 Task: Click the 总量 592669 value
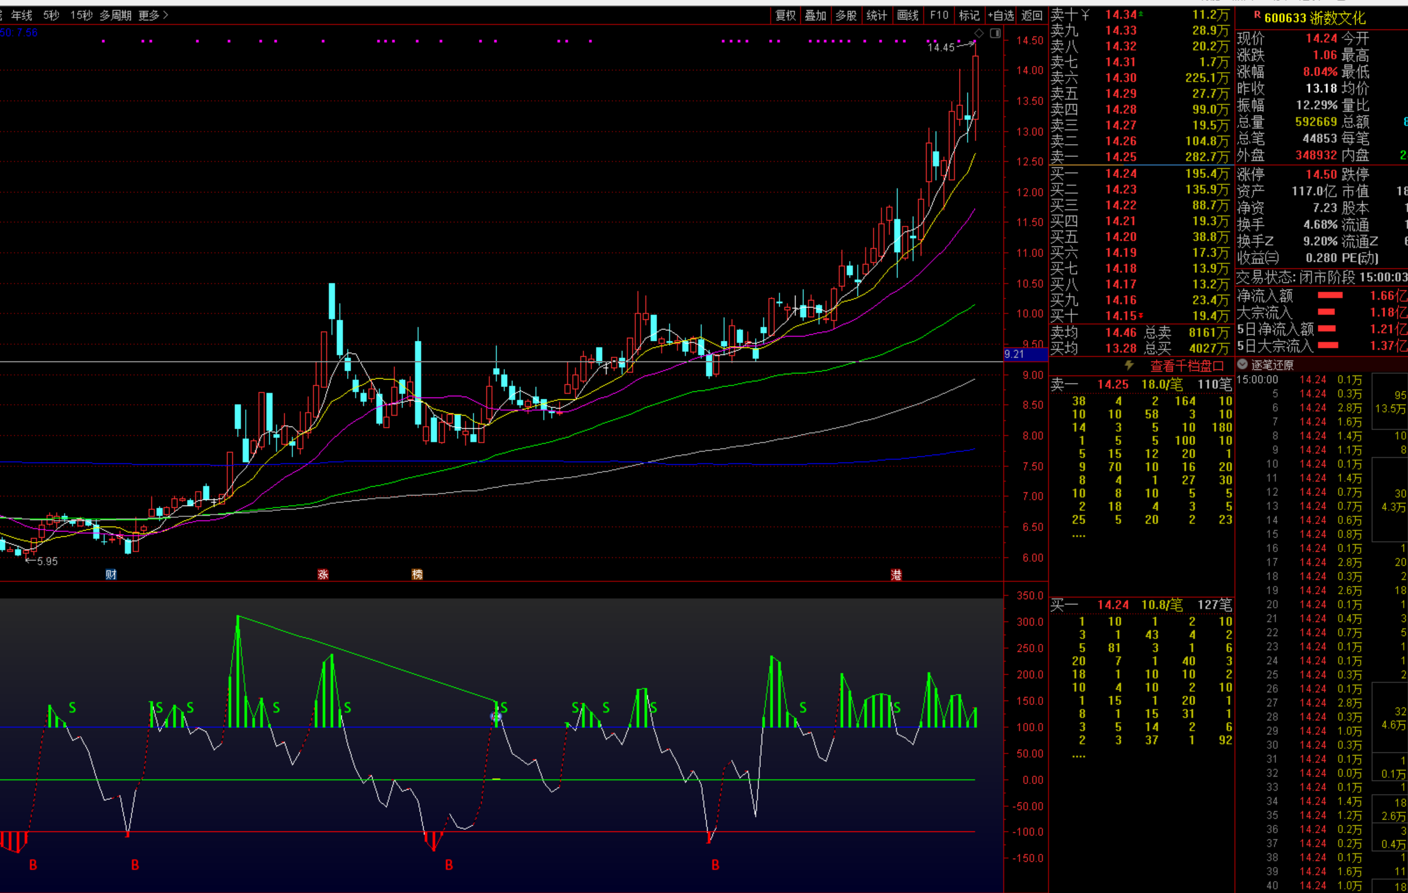[x=1316, y=122]
